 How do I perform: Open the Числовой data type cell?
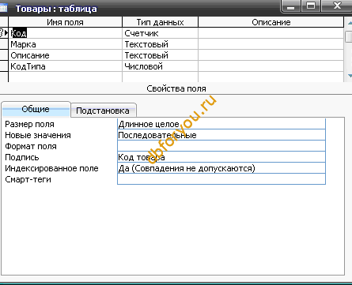tap(160, 66)
